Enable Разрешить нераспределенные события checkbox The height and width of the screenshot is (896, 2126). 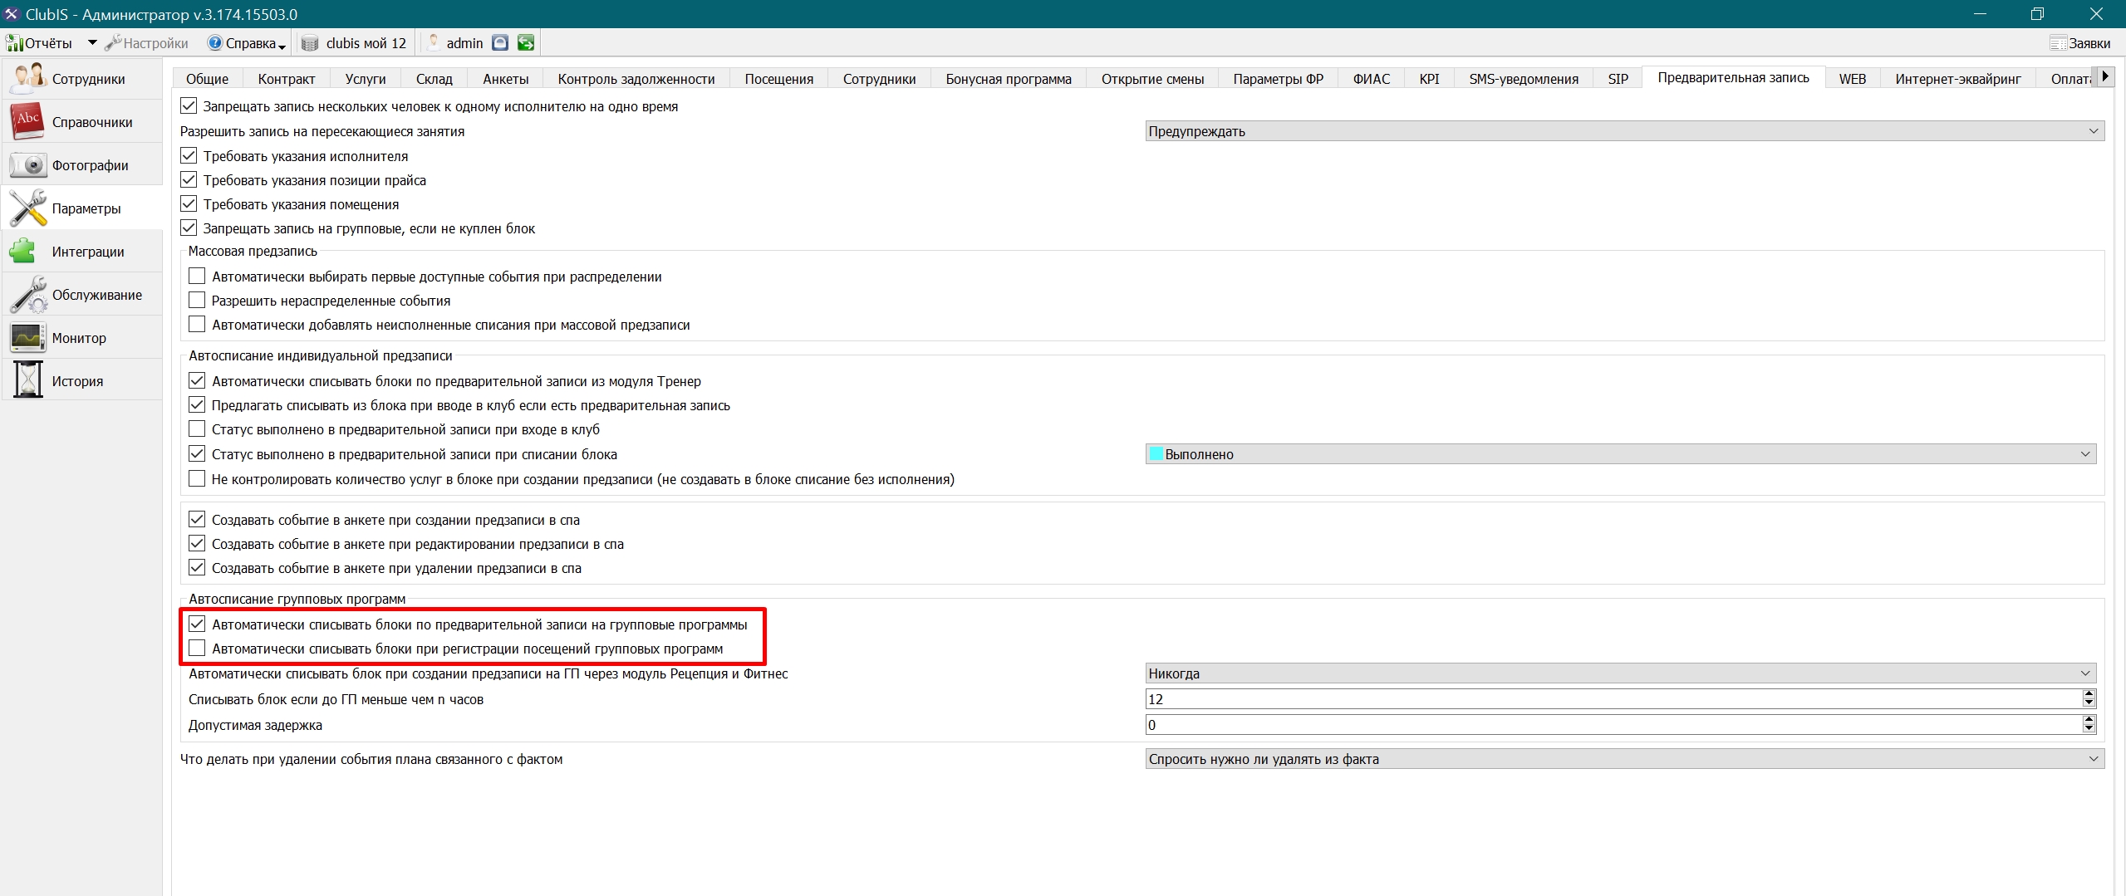[197, 301]
